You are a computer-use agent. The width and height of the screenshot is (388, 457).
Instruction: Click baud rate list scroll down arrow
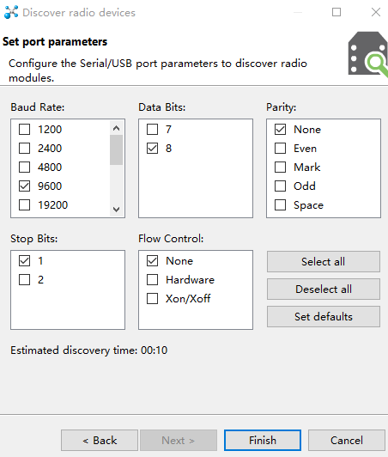coord(117,210)
